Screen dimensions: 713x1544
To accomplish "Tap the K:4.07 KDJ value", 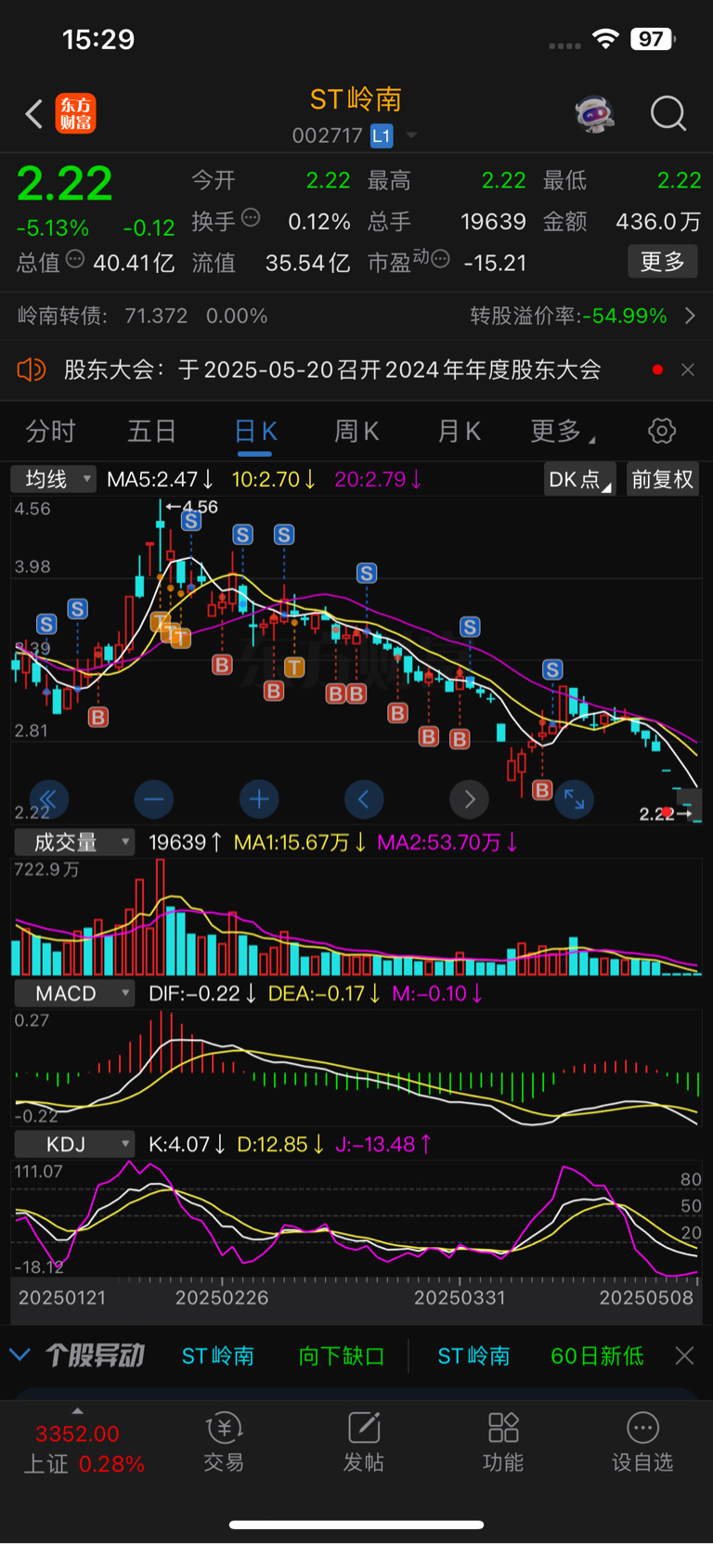I will pyautogui.click(x=187, y=1144).
